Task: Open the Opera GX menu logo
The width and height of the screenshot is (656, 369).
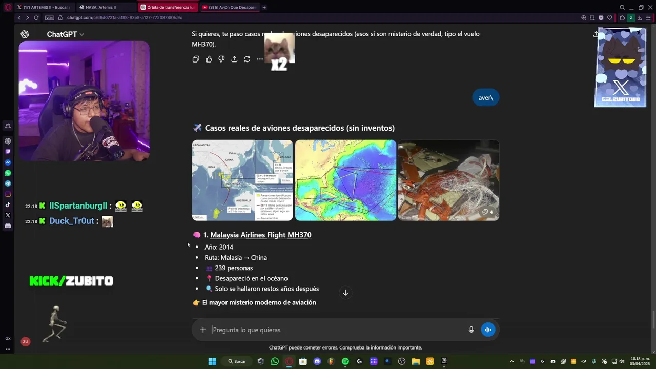Action: (7, 7)
